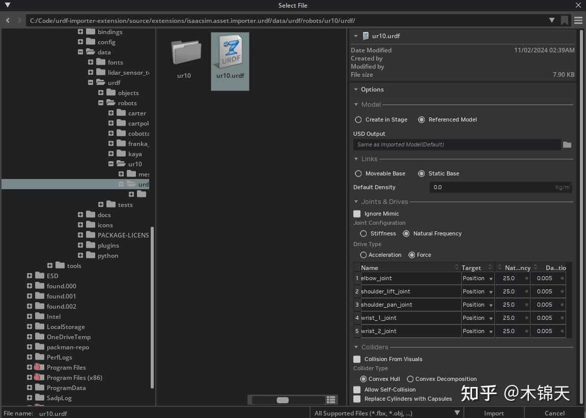Screen dimensions: 586x418
Task: Expand the carter tree node
Action: pos(111,113)
